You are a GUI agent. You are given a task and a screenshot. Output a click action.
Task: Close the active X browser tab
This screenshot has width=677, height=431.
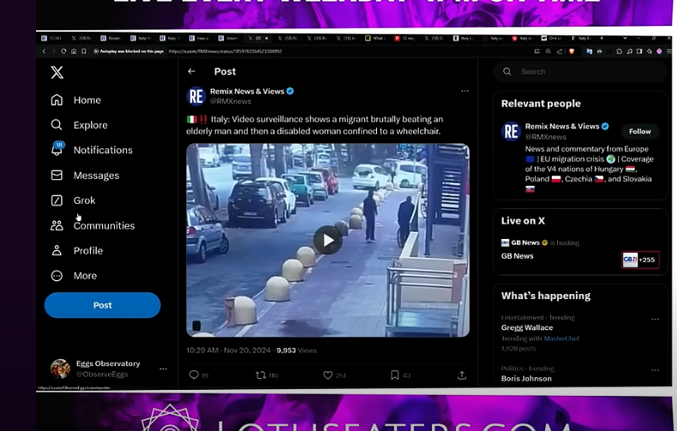click(x=267, y=39)
